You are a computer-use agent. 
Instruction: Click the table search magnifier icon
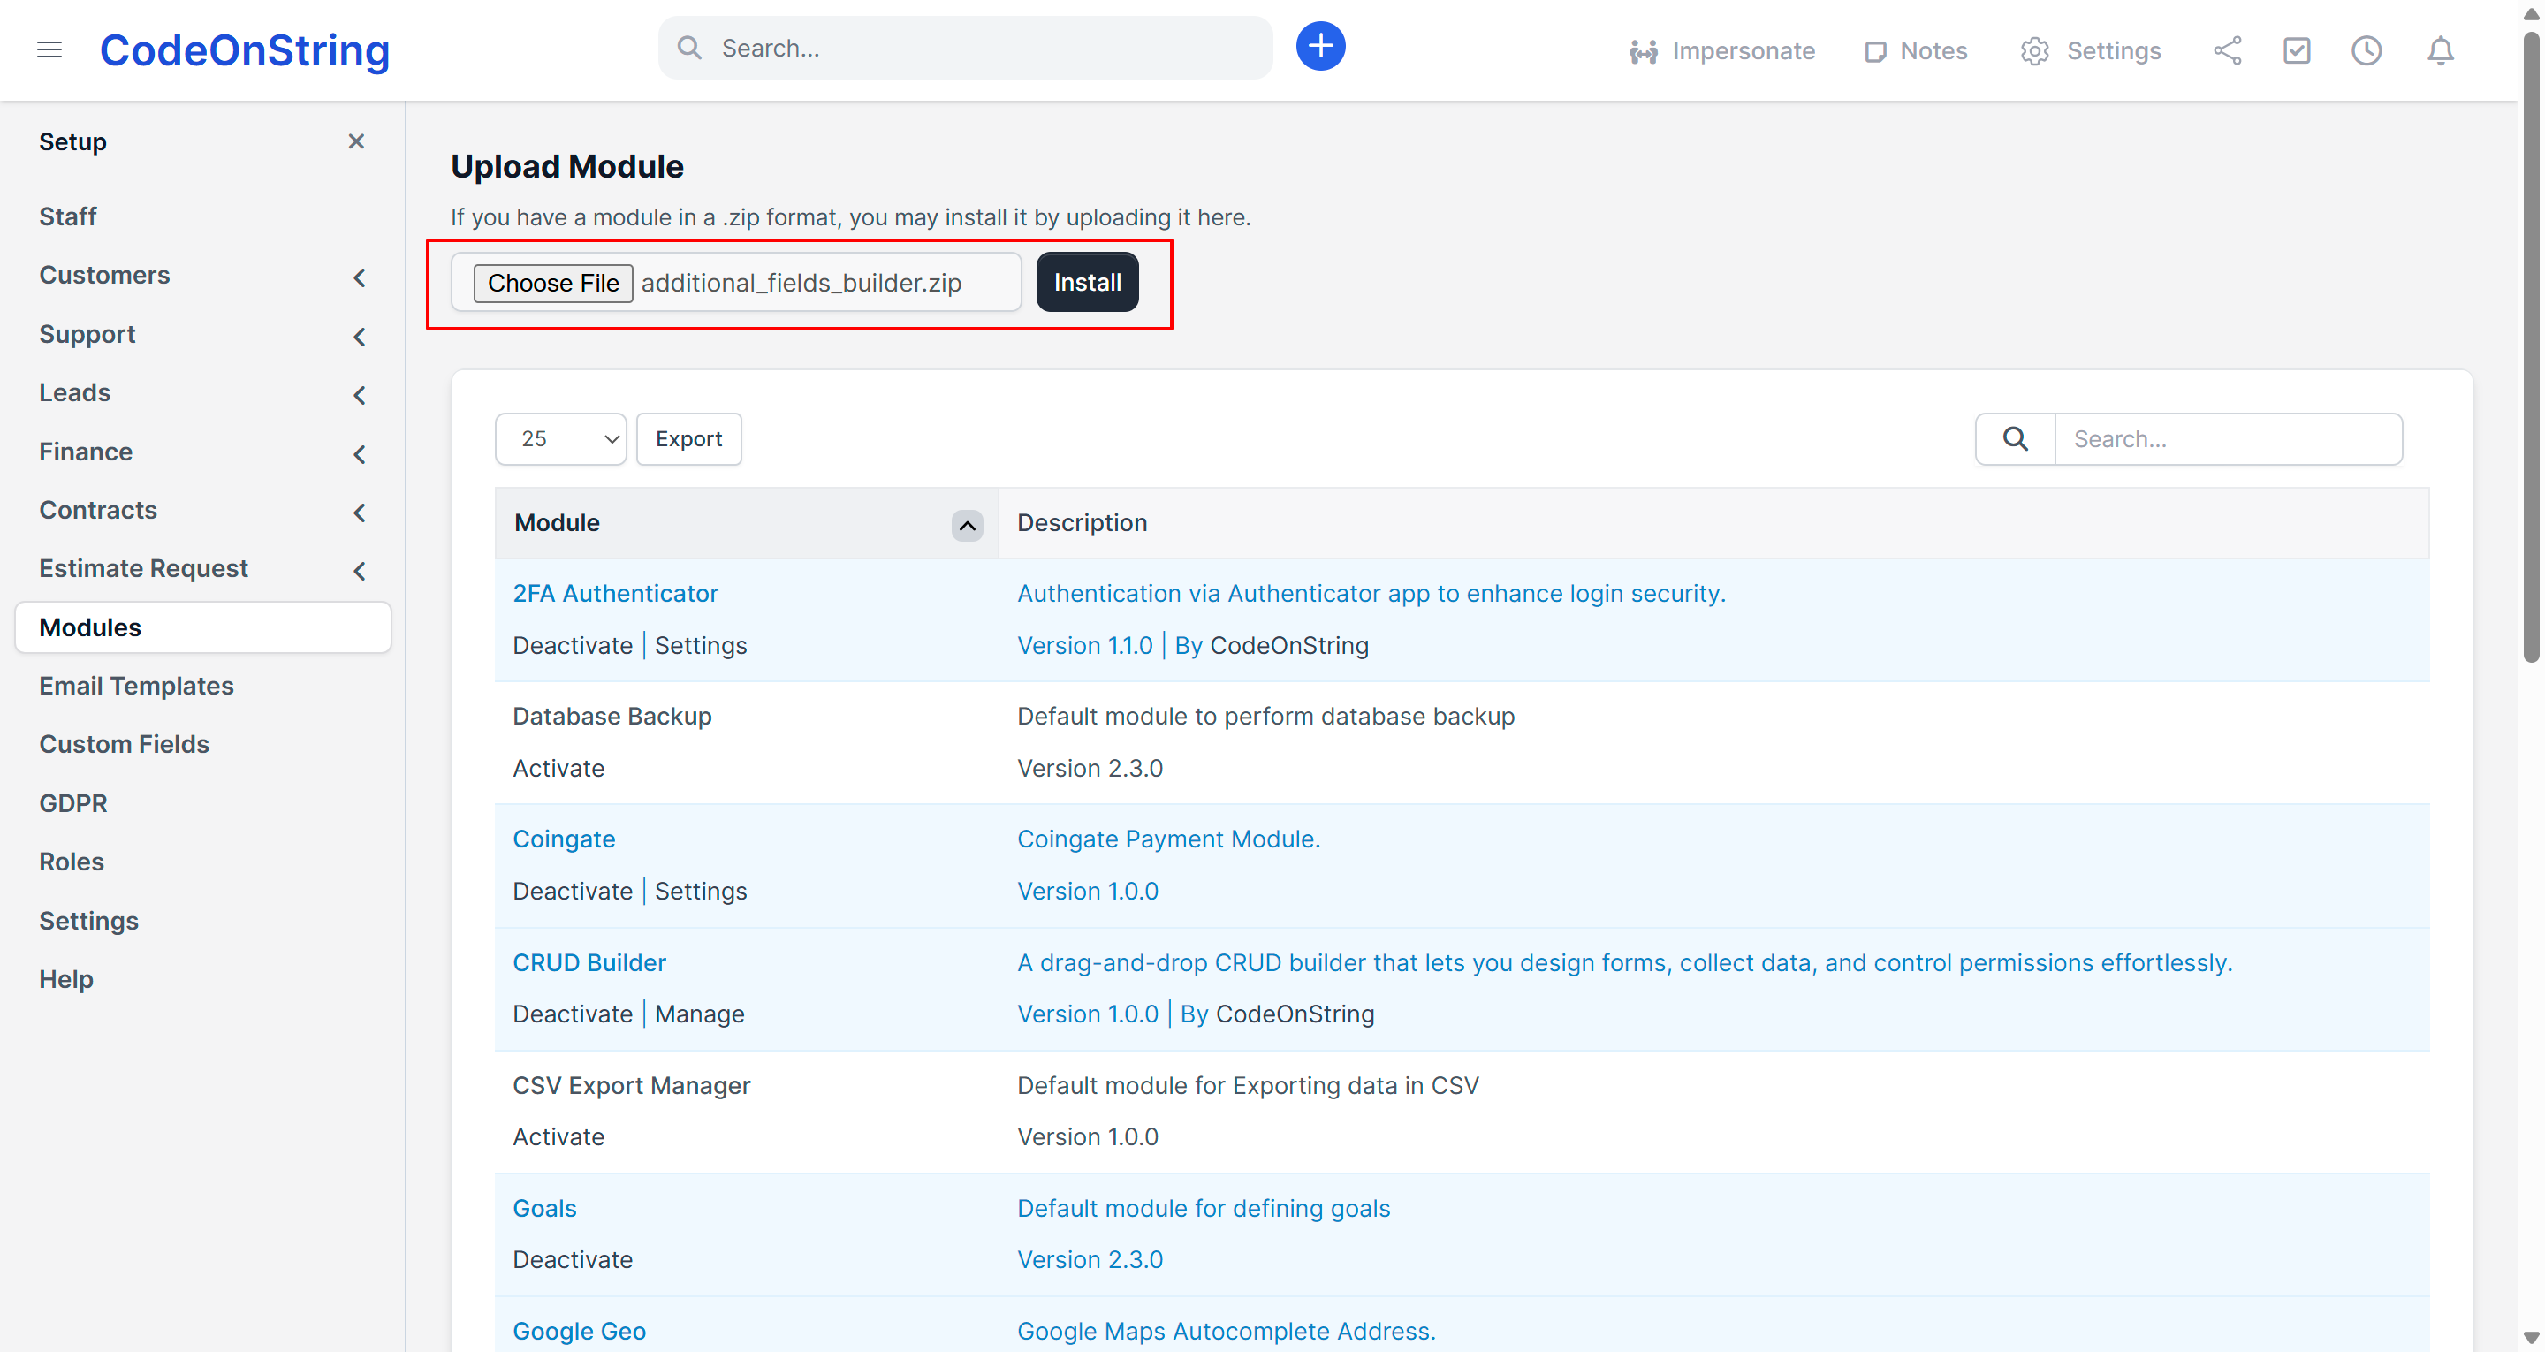click(x=2015, y=439)
